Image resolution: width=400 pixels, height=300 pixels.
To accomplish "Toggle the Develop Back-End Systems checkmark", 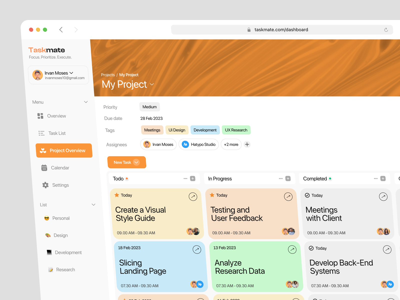I will pyautogui.click(x=311, y=248).
